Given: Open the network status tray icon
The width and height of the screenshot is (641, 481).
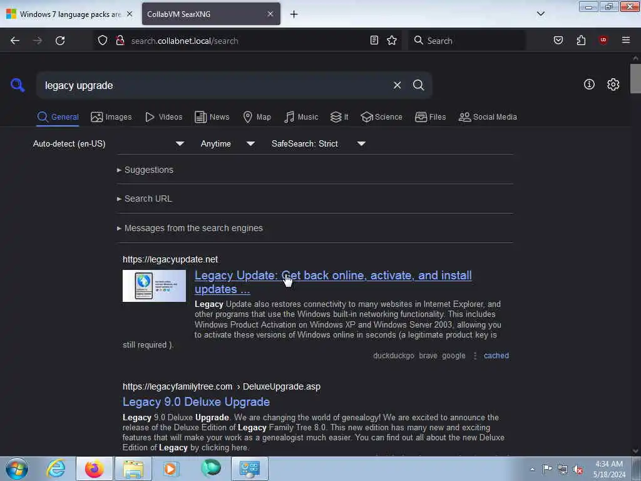Looking at the screenshot, I should click(563, 470).
